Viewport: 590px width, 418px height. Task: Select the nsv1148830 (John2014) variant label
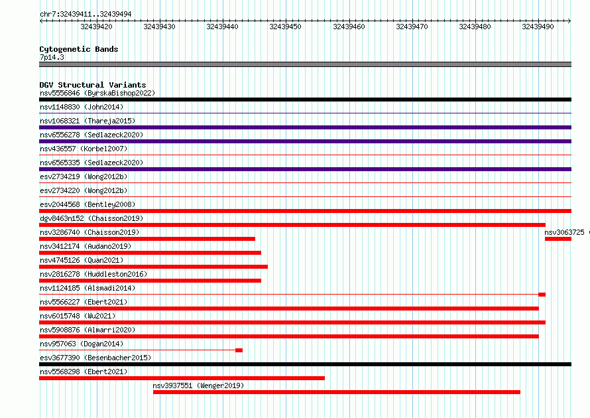pos(82,107)
